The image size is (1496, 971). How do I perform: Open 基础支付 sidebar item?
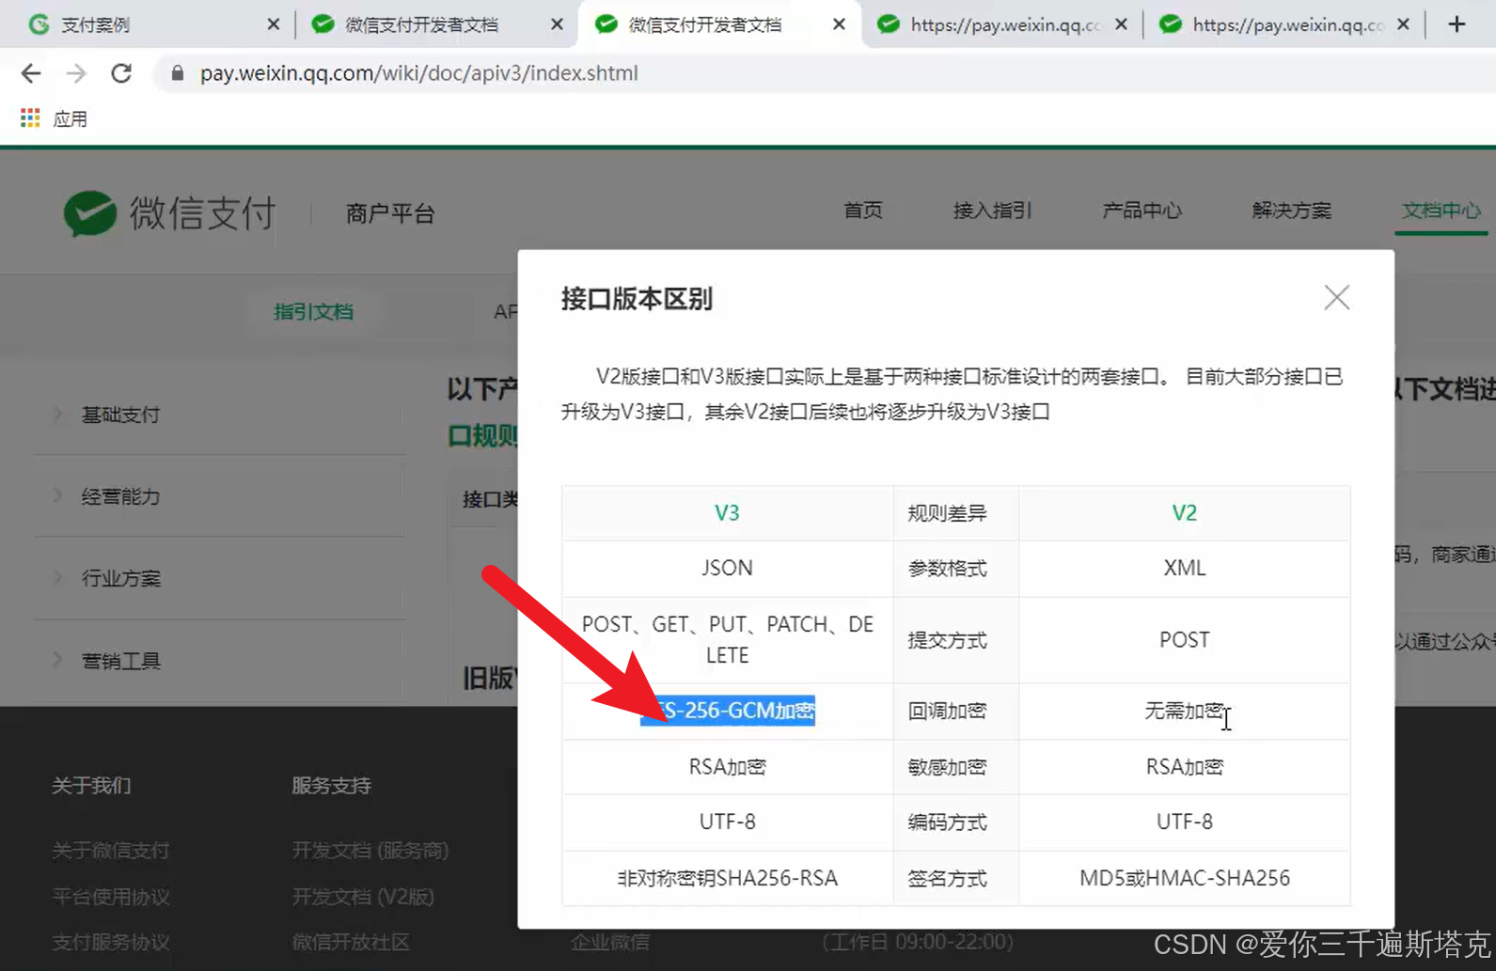[x=120, y=415]
